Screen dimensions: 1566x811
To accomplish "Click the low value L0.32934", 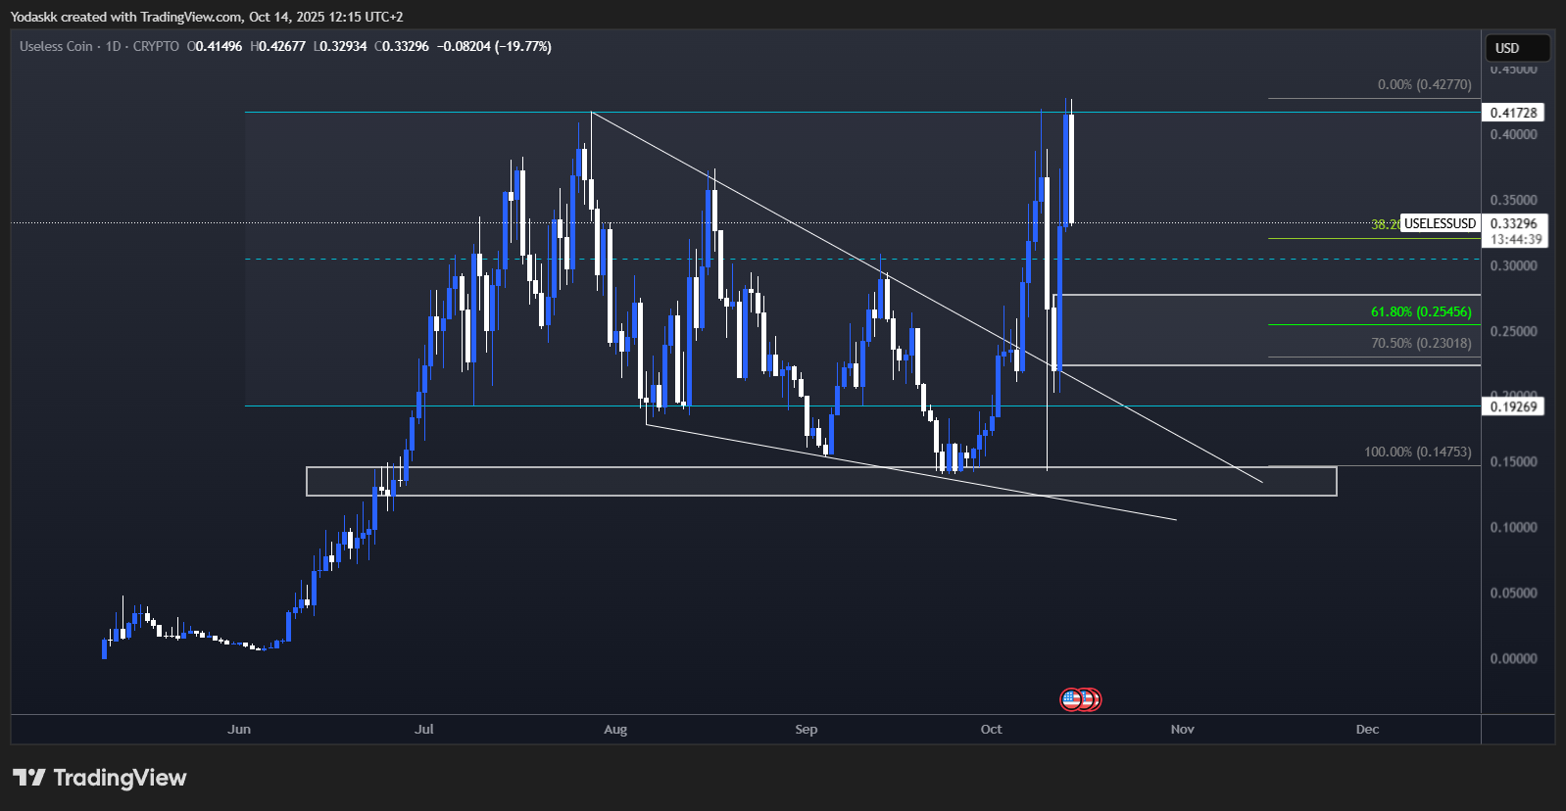I will click(x=340, y=46).
